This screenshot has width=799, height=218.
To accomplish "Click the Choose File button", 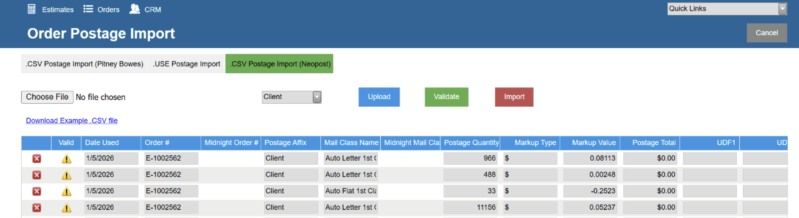I will pyautogui.click(x=47, y=97).
